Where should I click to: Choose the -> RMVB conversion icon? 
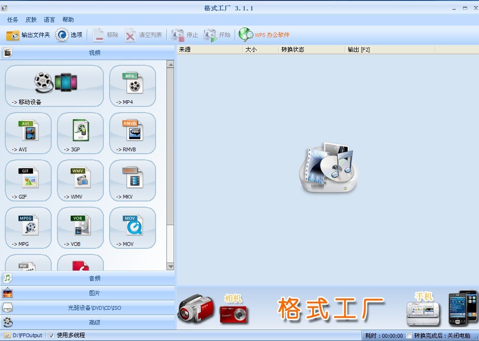click(133, 133)
